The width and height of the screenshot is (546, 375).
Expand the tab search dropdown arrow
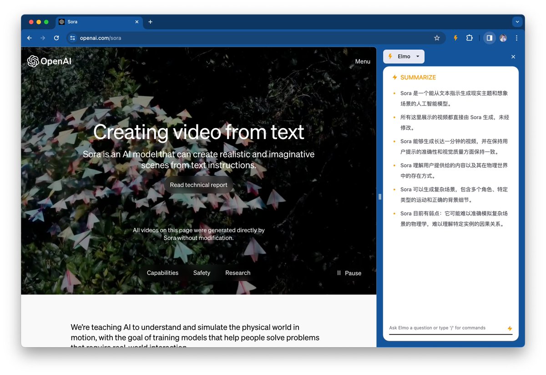point(517,22)
